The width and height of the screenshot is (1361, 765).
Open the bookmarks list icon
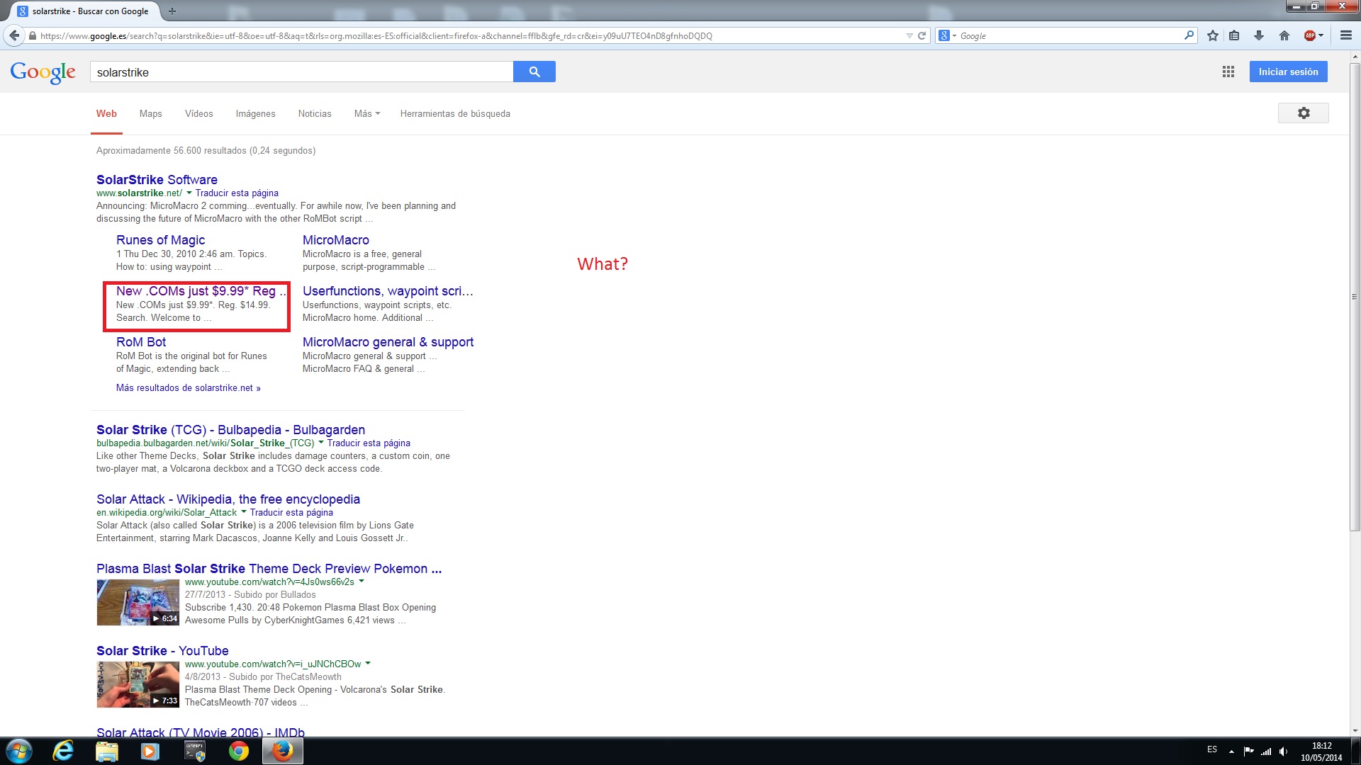pos(1234,35)
